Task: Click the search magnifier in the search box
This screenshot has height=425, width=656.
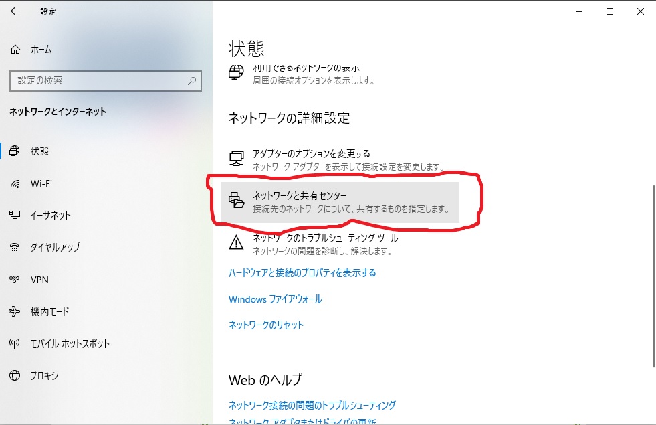Action: point(193,80)
